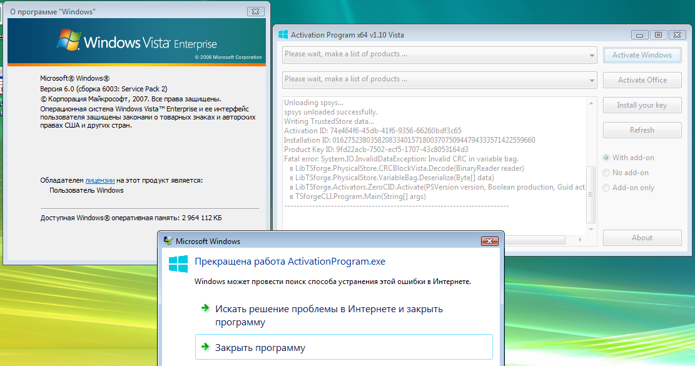This screenshot has height=366, width=695.
Task: Click the ZeroCID.Activate stack trace line
Action: (x=437, y=187)
